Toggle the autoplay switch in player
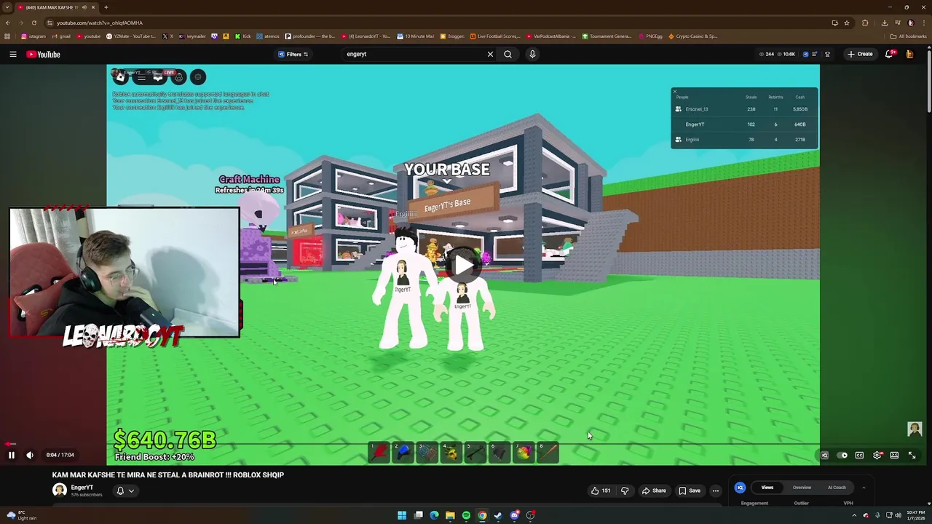932x524 pixels. (x=842, y=455)
